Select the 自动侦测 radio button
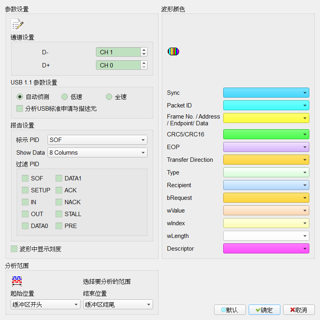This screenshot has width=320, height=320. 20,97
